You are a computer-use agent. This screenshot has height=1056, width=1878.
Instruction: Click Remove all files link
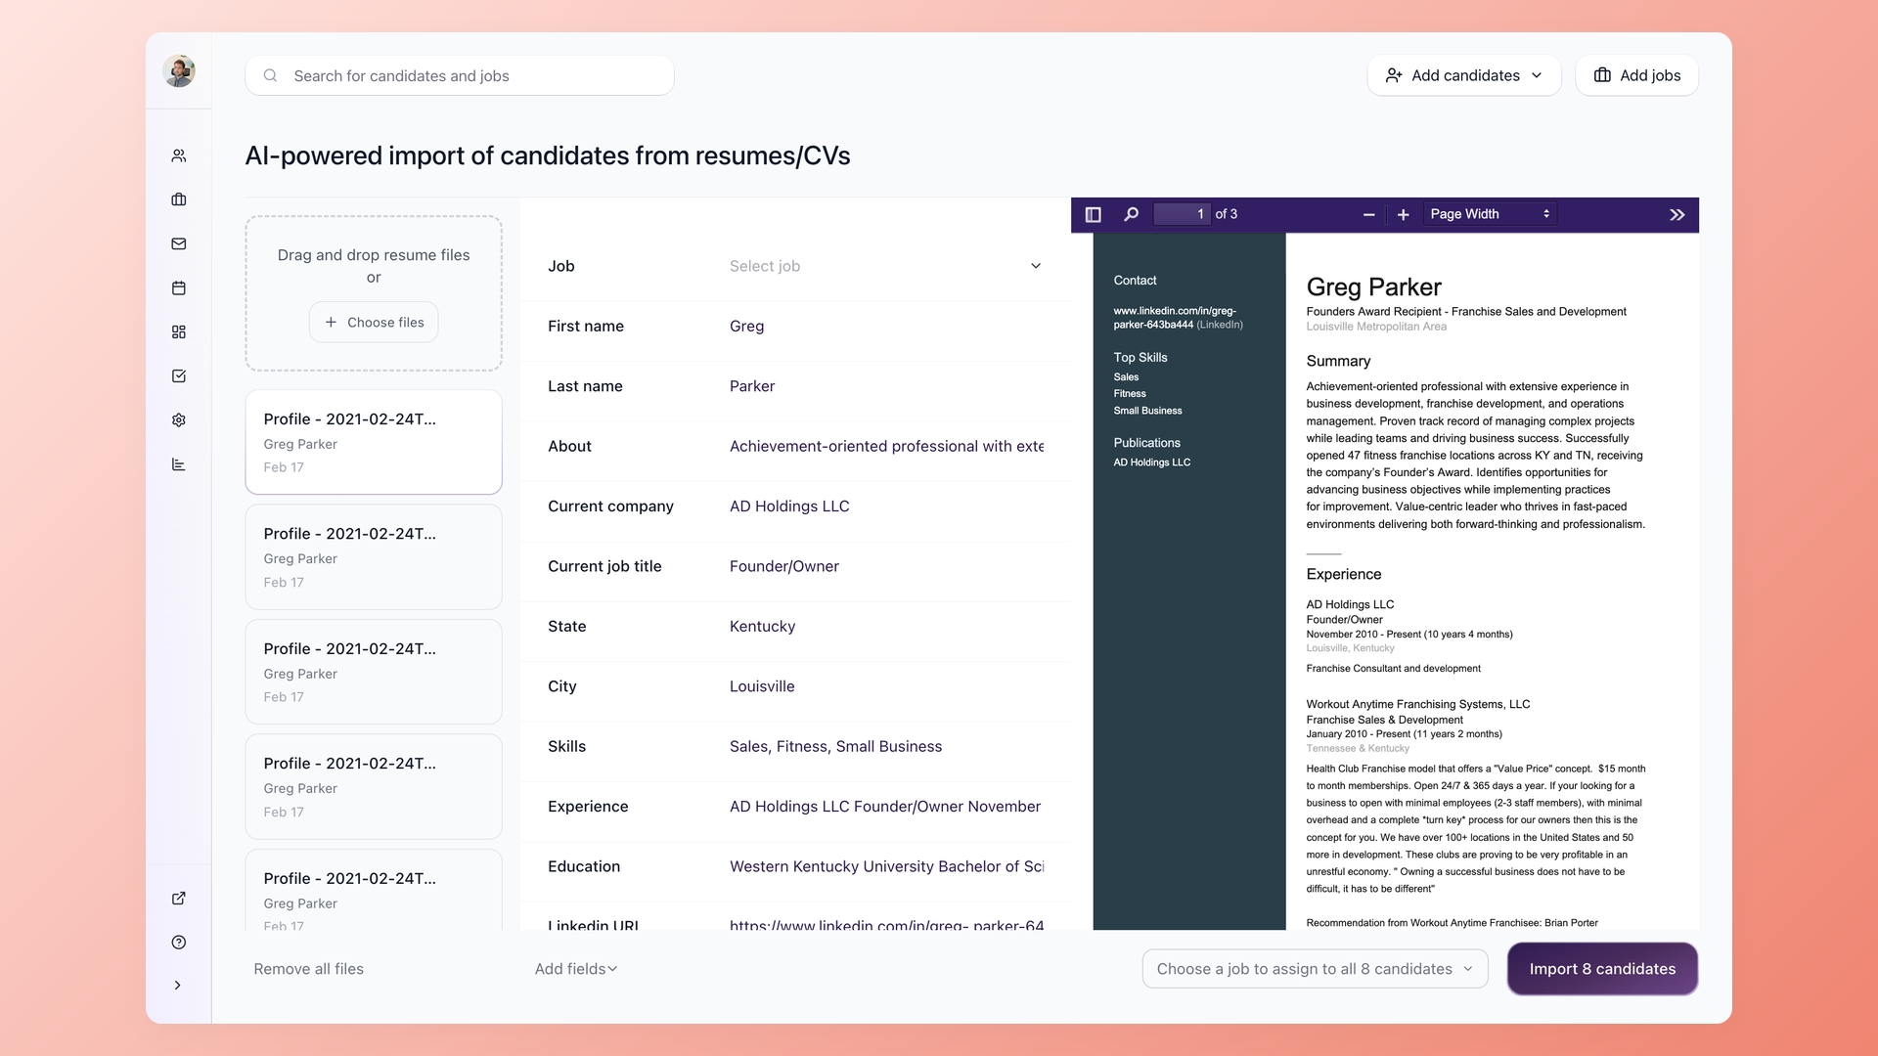308,969
